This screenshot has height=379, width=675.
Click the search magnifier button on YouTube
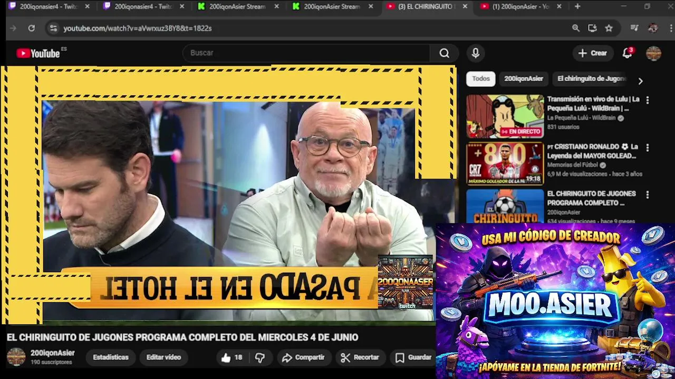445,53
